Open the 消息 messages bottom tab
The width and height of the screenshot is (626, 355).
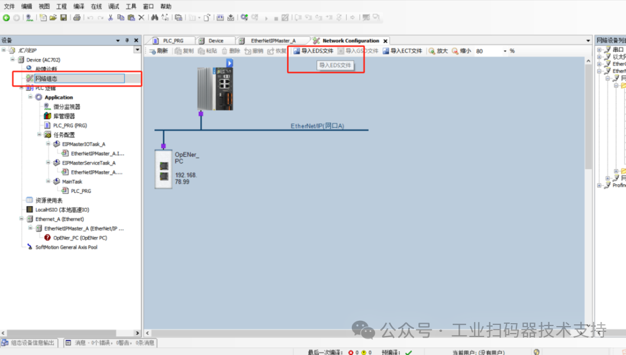click(x=110, y=343)
